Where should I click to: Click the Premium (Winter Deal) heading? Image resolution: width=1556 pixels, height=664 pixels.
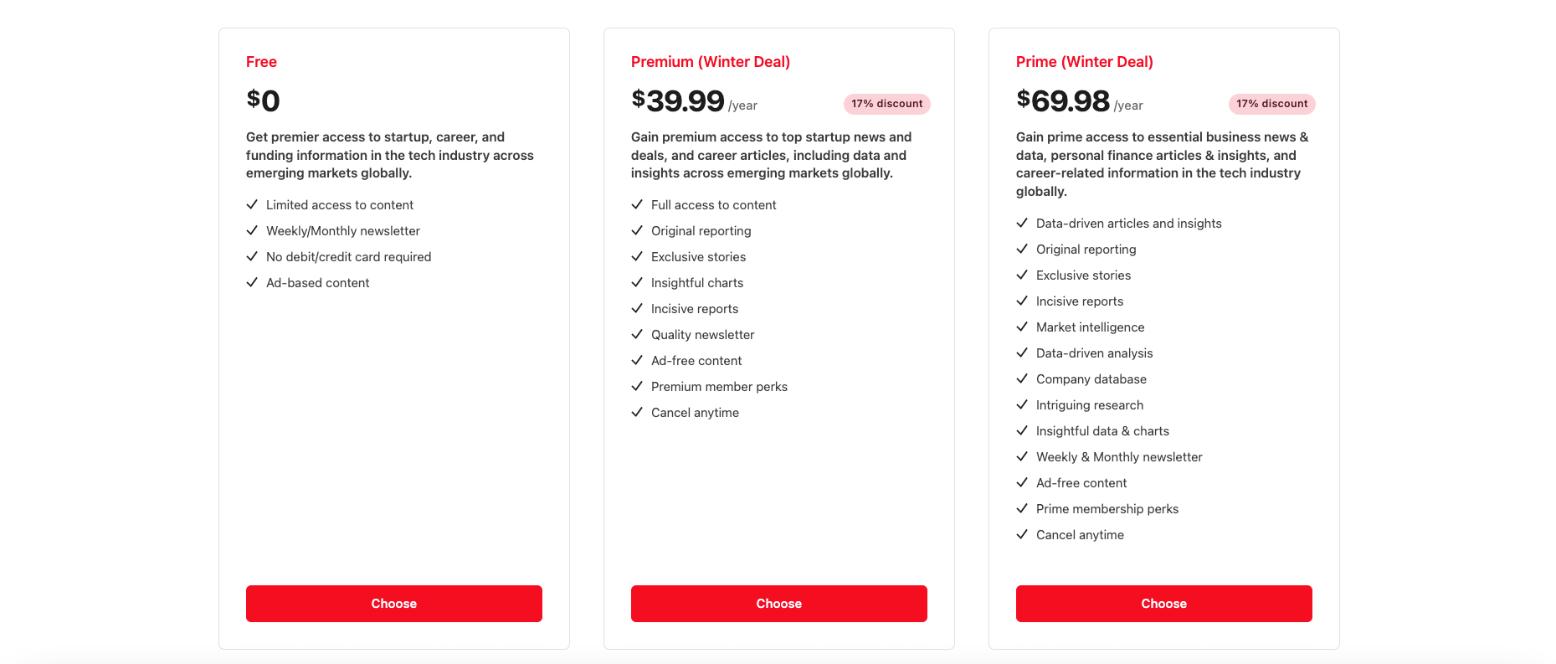click(710, 62)
